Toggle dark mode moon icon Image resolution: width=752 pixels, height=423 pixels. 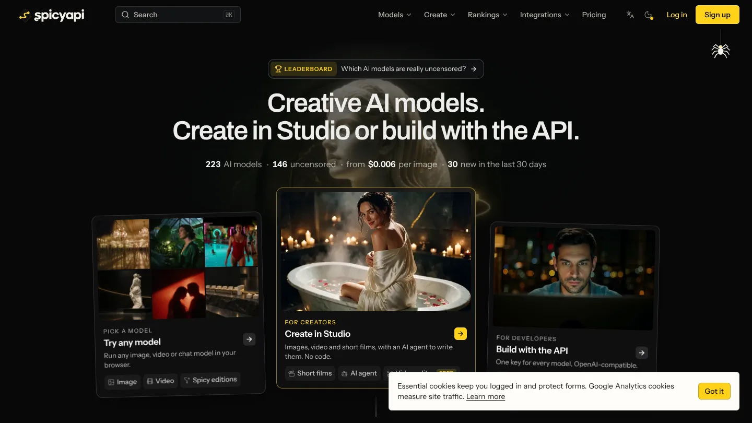pos(649,15)
